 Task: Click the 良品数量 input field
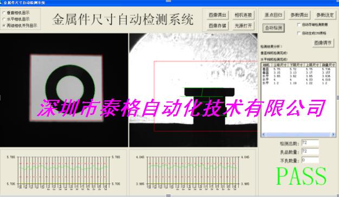point(310,152)
